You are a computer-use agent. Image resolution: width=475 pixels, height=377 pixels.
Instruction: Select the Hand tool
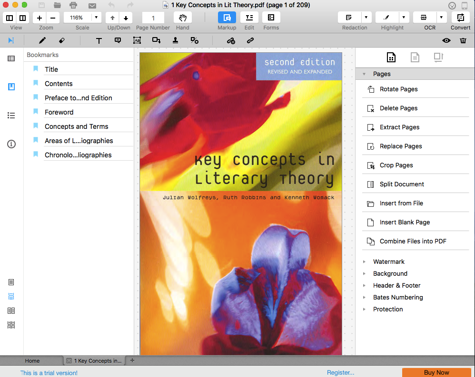tap(182, 18)
